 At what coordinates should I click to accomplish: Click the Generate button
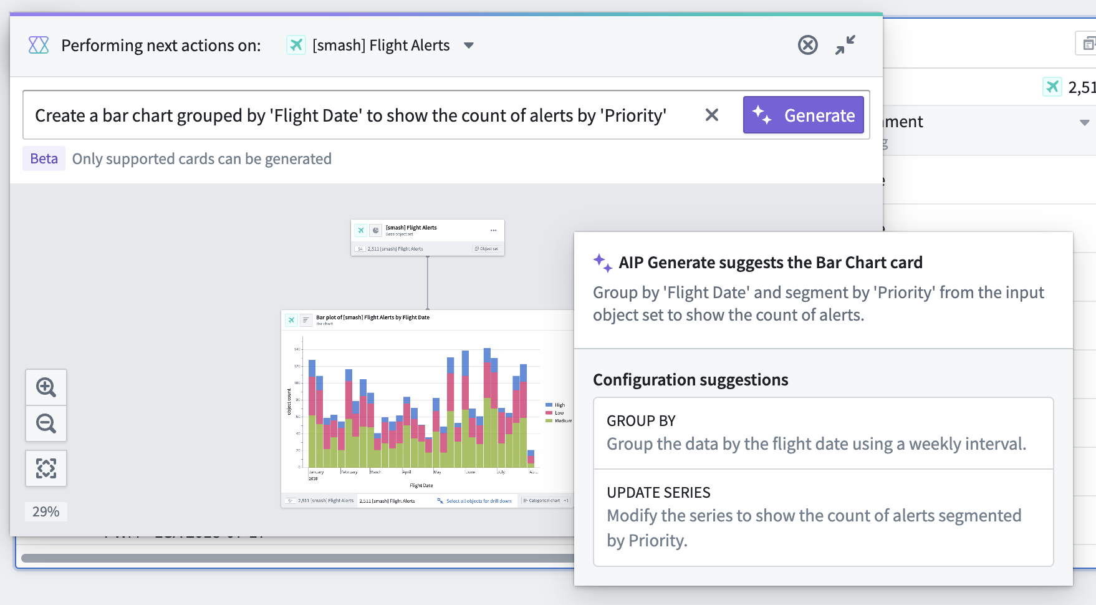pyautogui.click(x=804, y=115)
